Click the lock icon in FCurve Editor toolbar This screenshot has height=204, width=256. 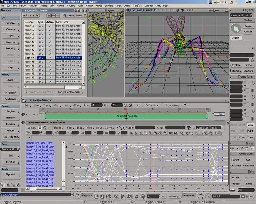pyautogui.click(x=39, y=128)
